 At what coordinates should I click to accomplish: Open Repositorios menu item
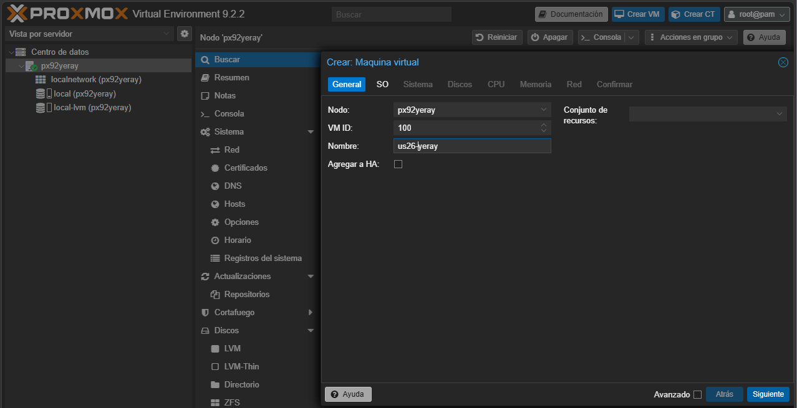(258, 295)
